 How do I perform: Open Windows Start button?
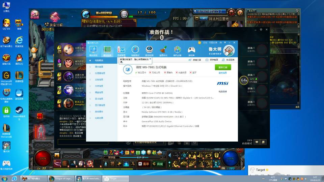pos(4,179)
